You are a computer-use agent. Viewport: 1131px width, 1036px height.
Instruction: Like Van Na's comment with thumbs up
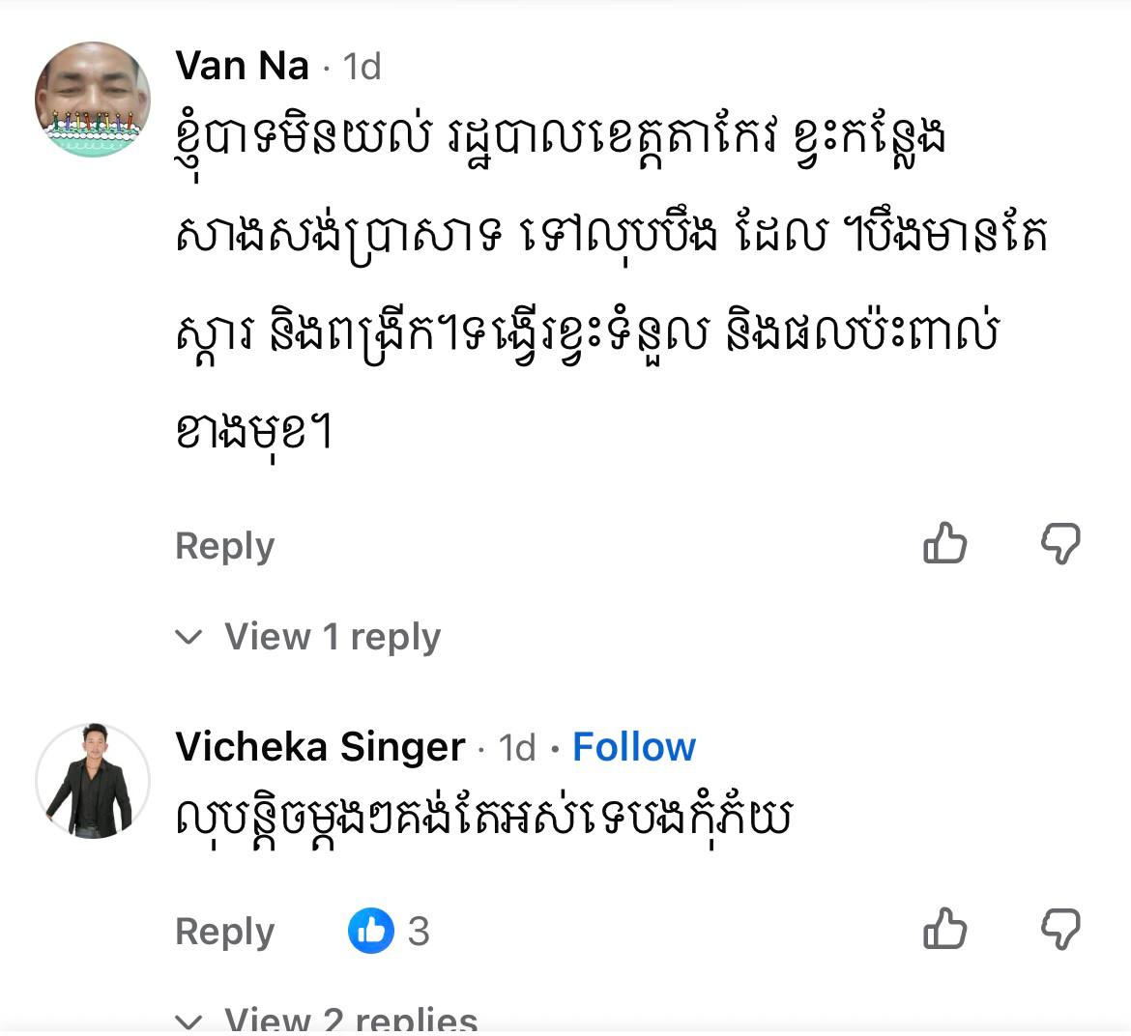[x=944, y=543]
